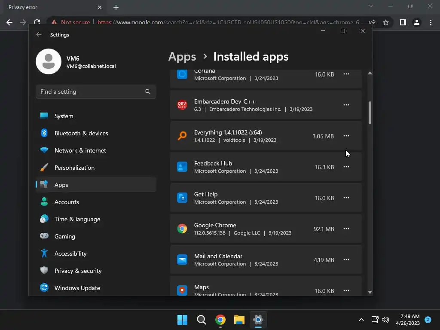Click Settings icon in taskbar
This screenshot has height=330, width=440.
pyautogui.click(x=258, y=320)
